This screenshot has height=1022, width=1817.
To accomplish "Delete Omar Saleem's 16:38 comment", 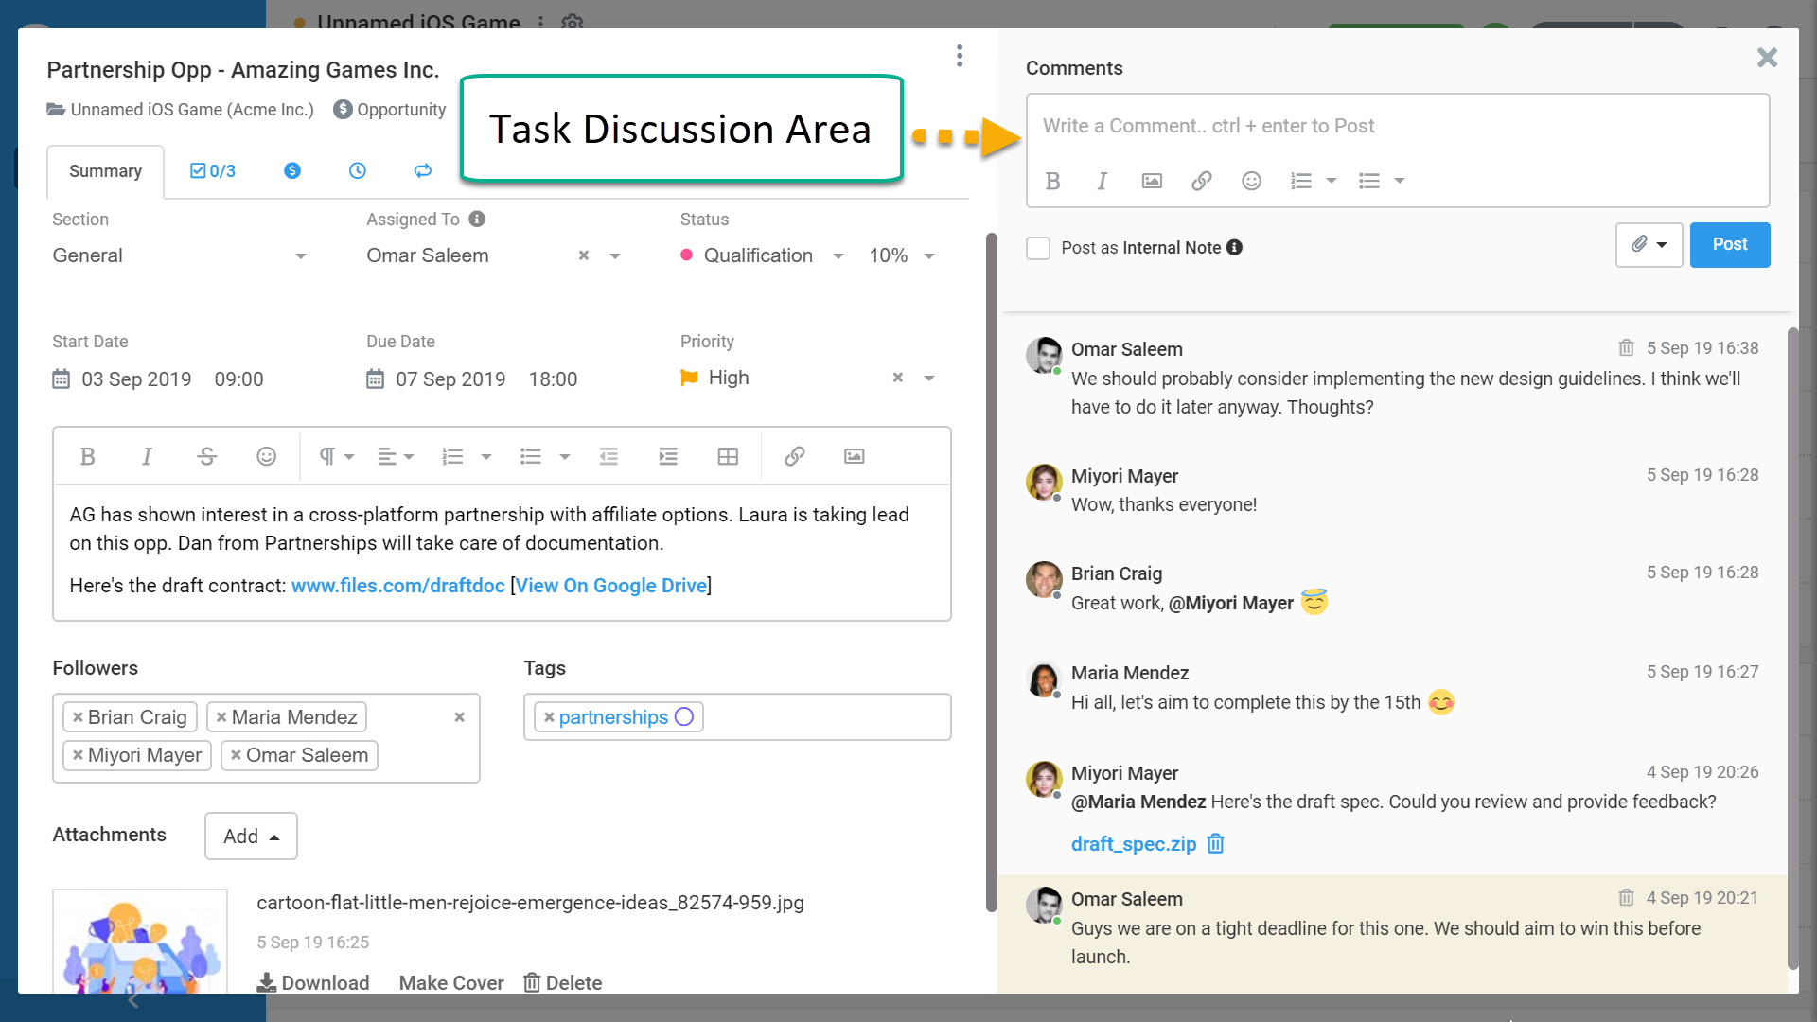I will click(x=1626, y=348).
